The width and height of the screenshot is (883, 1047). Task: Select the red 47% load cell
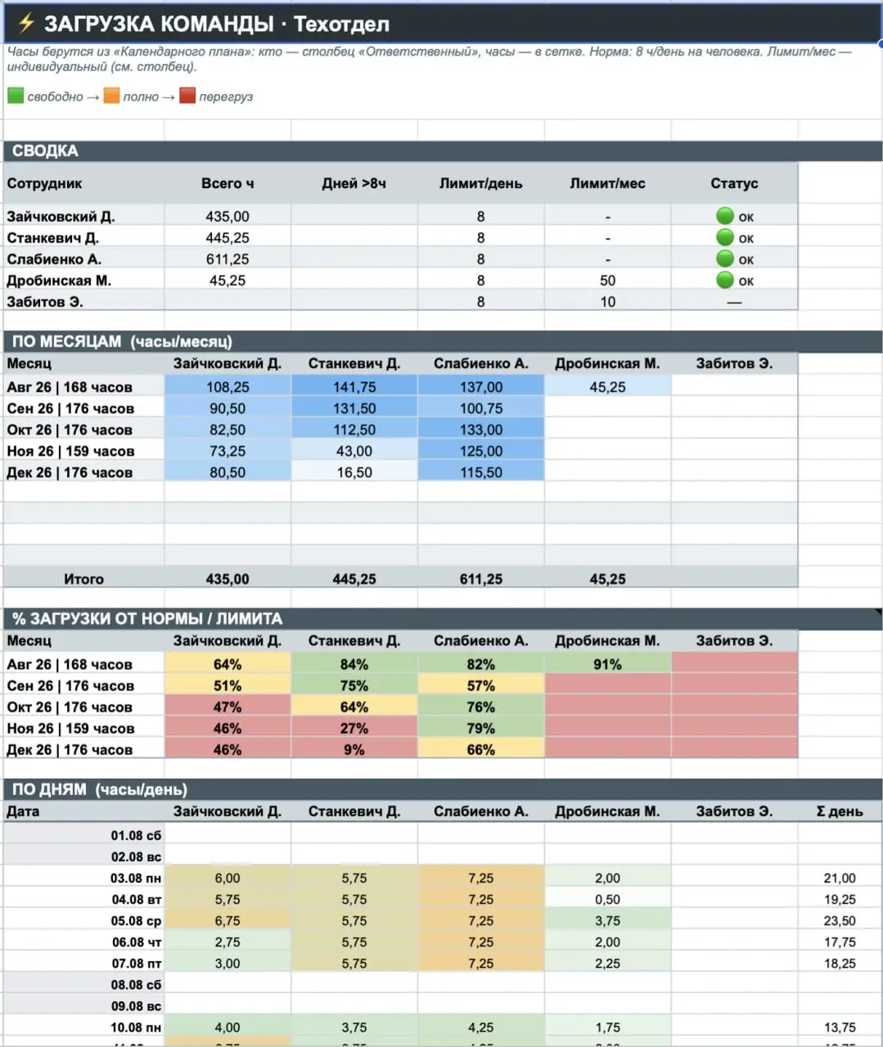coord(228,706)
